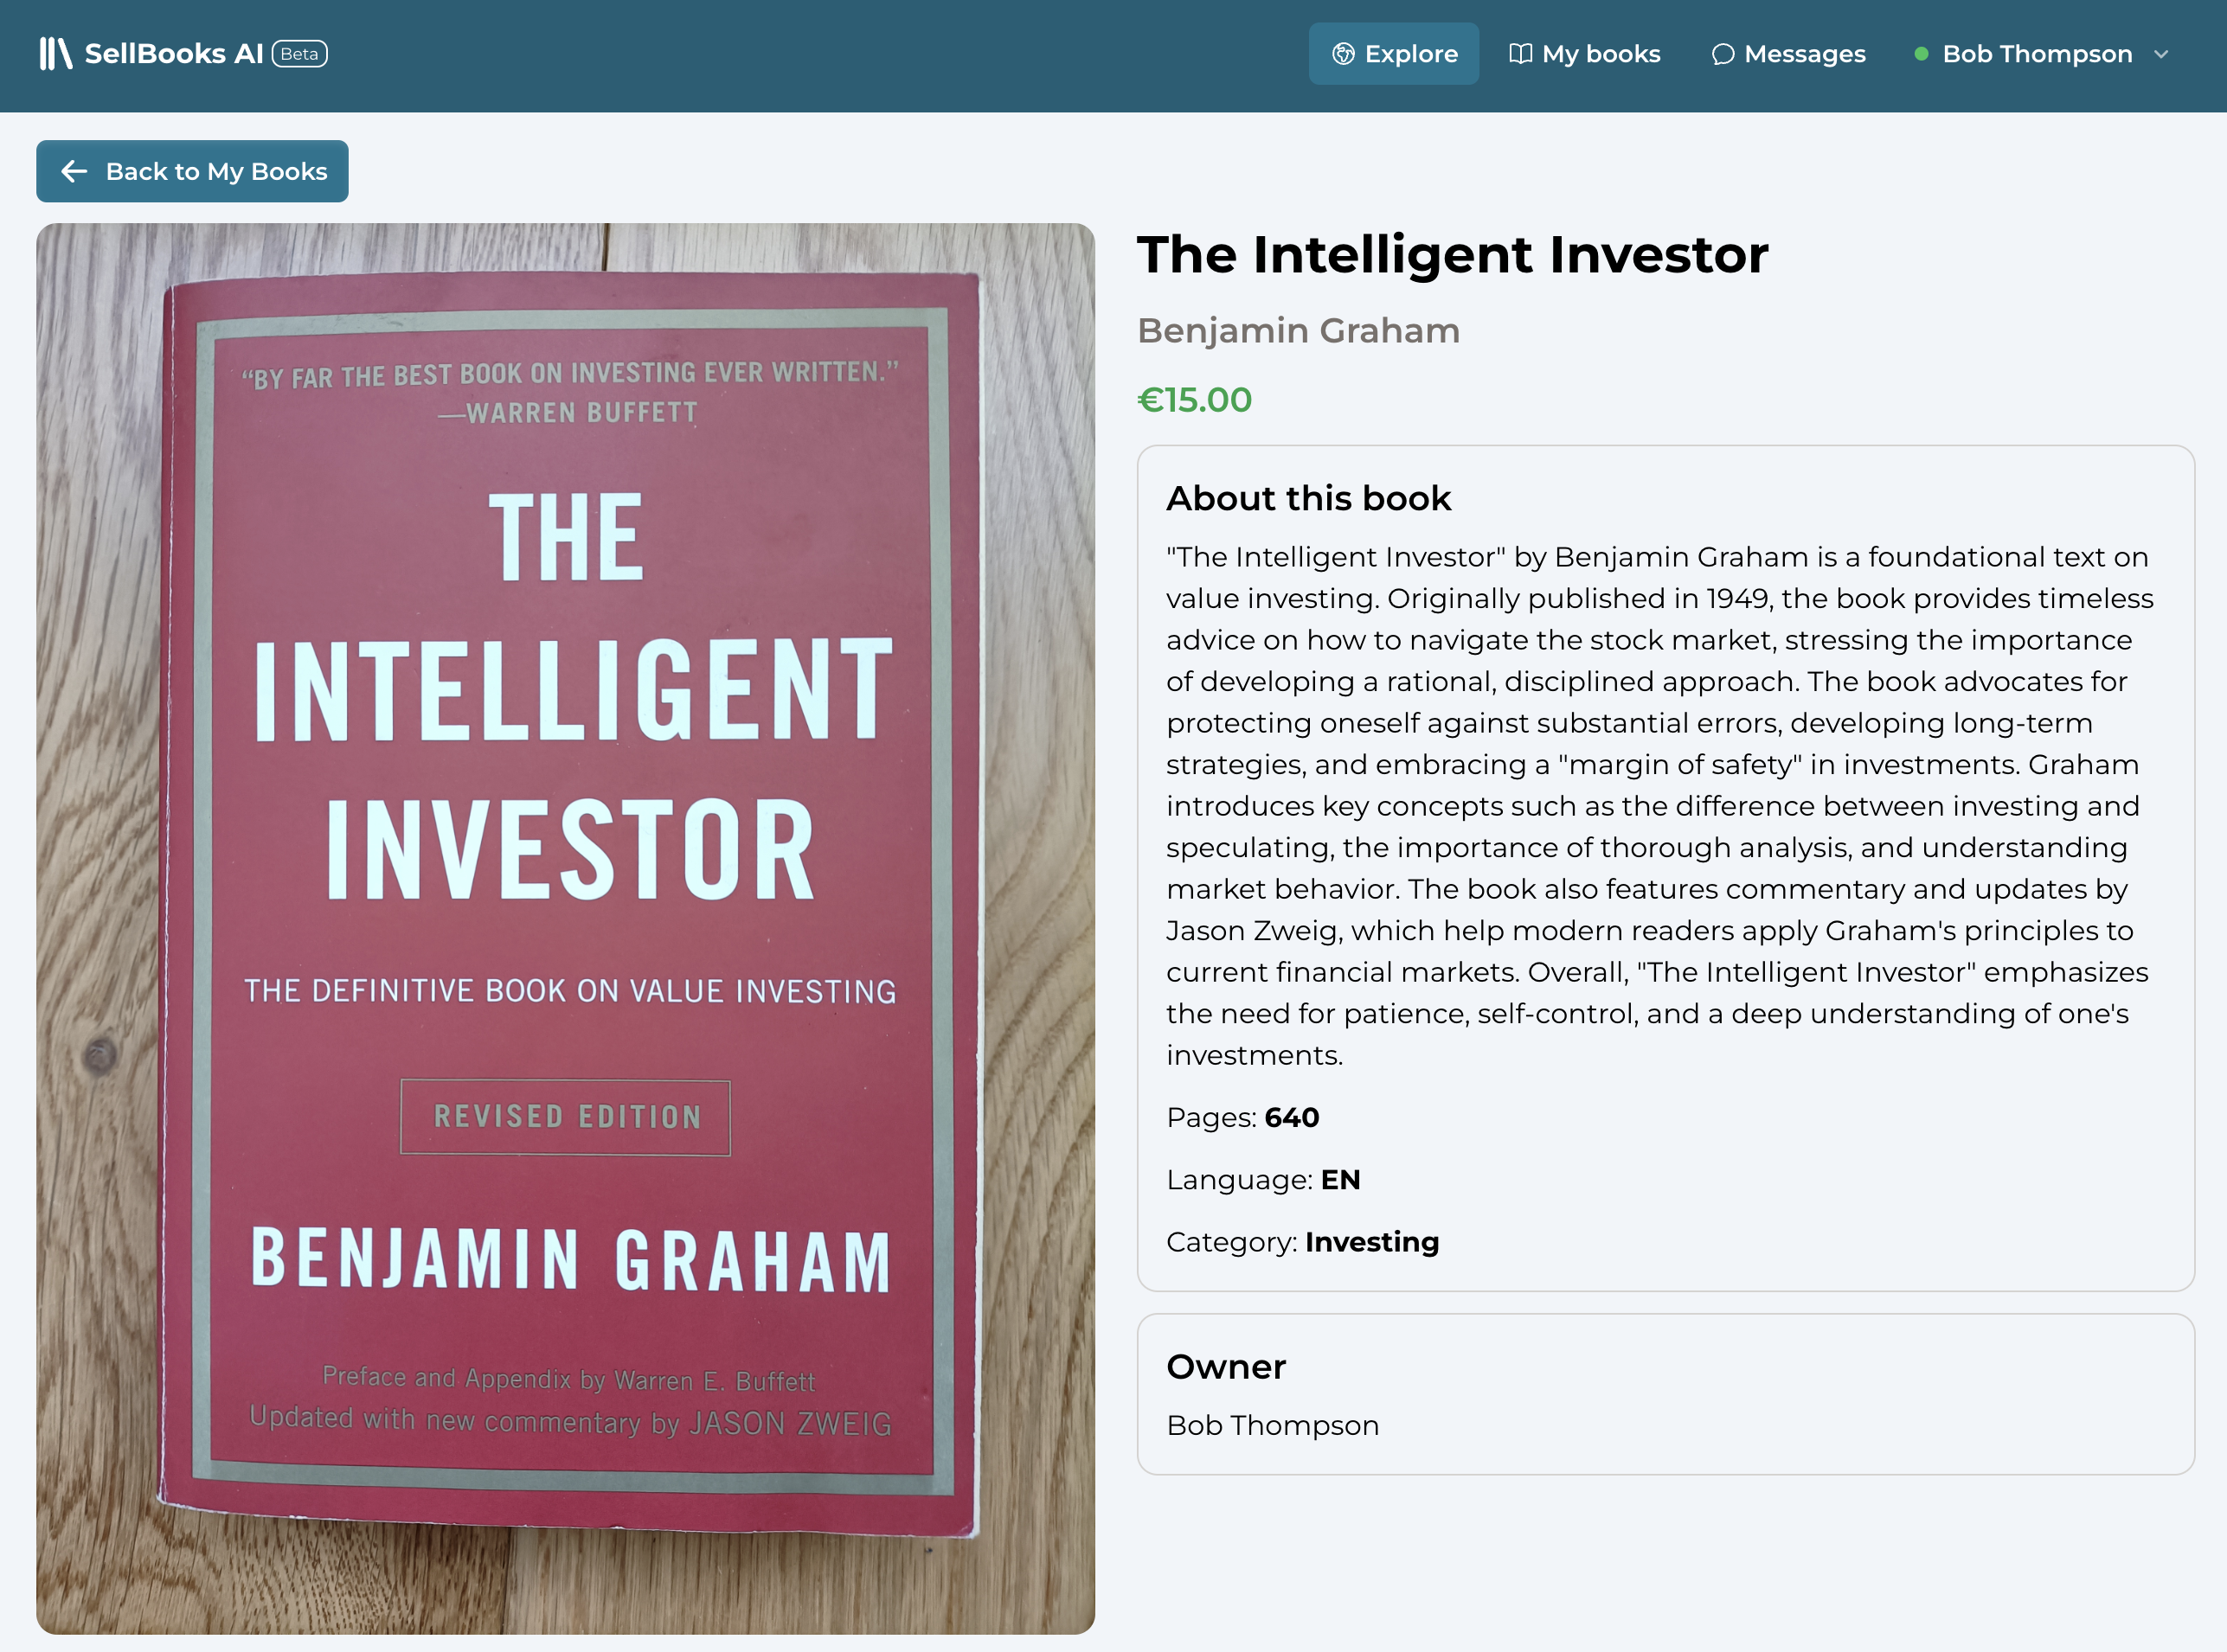Viewport: 2227px width, 1652px height.
Task: Click the green online status dot
Action: point(1922,54)
